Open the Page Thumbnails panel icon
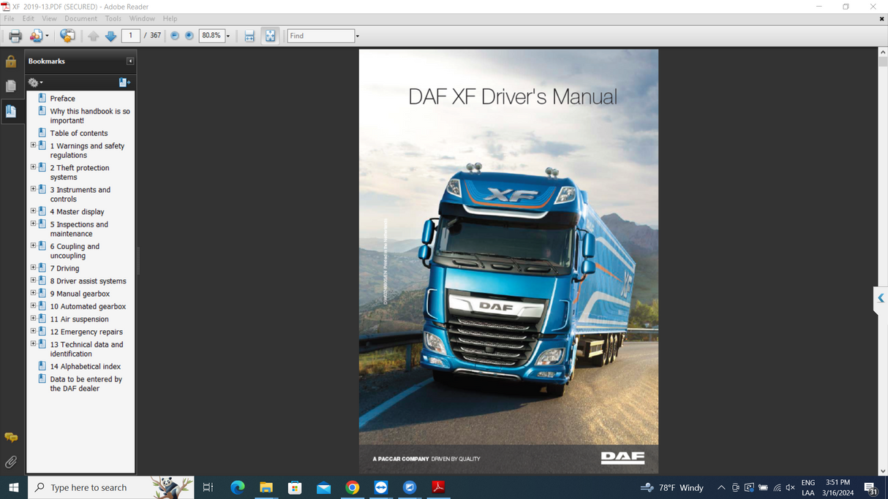Screen dimensions: 888x499 11,86
